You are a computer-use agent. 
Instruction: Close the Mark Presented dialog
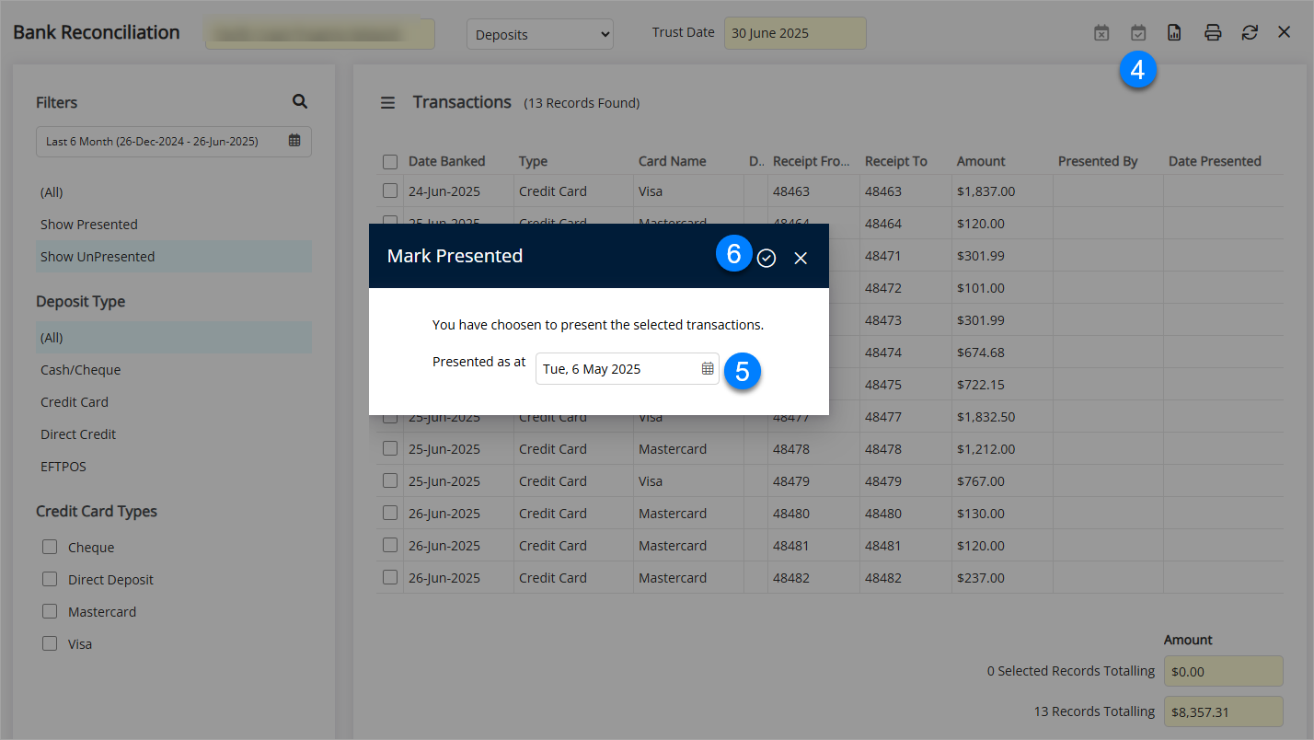801,259
